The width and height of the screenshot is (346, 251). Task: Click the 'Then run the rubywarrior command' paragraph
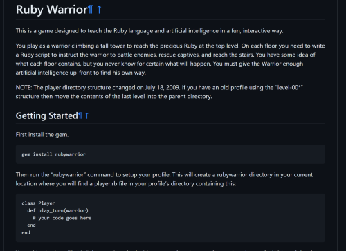click(x=164, y=179)
